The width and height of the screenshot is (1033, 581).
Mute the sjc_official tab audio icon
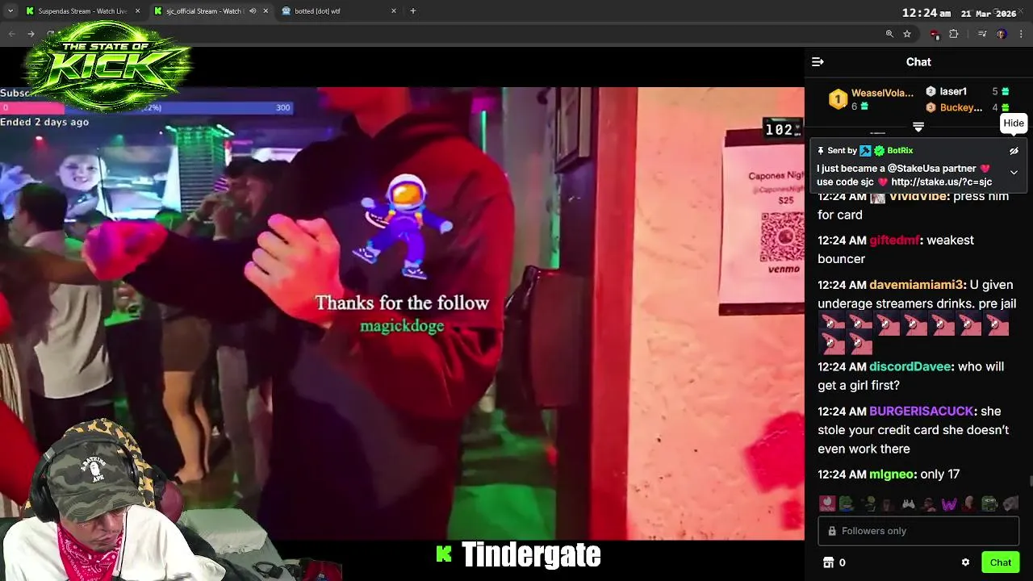(x=253, y=11)
